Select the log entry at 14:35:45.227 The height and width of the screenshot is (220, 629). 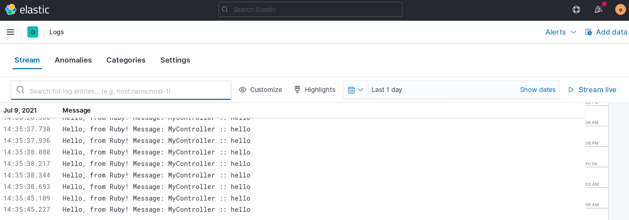[x=293, y=209]
